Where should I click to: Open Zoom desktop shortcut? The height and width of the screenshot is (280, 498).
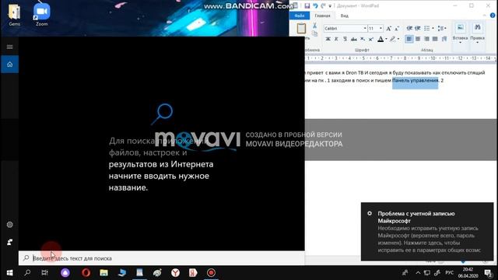[41, 15]
